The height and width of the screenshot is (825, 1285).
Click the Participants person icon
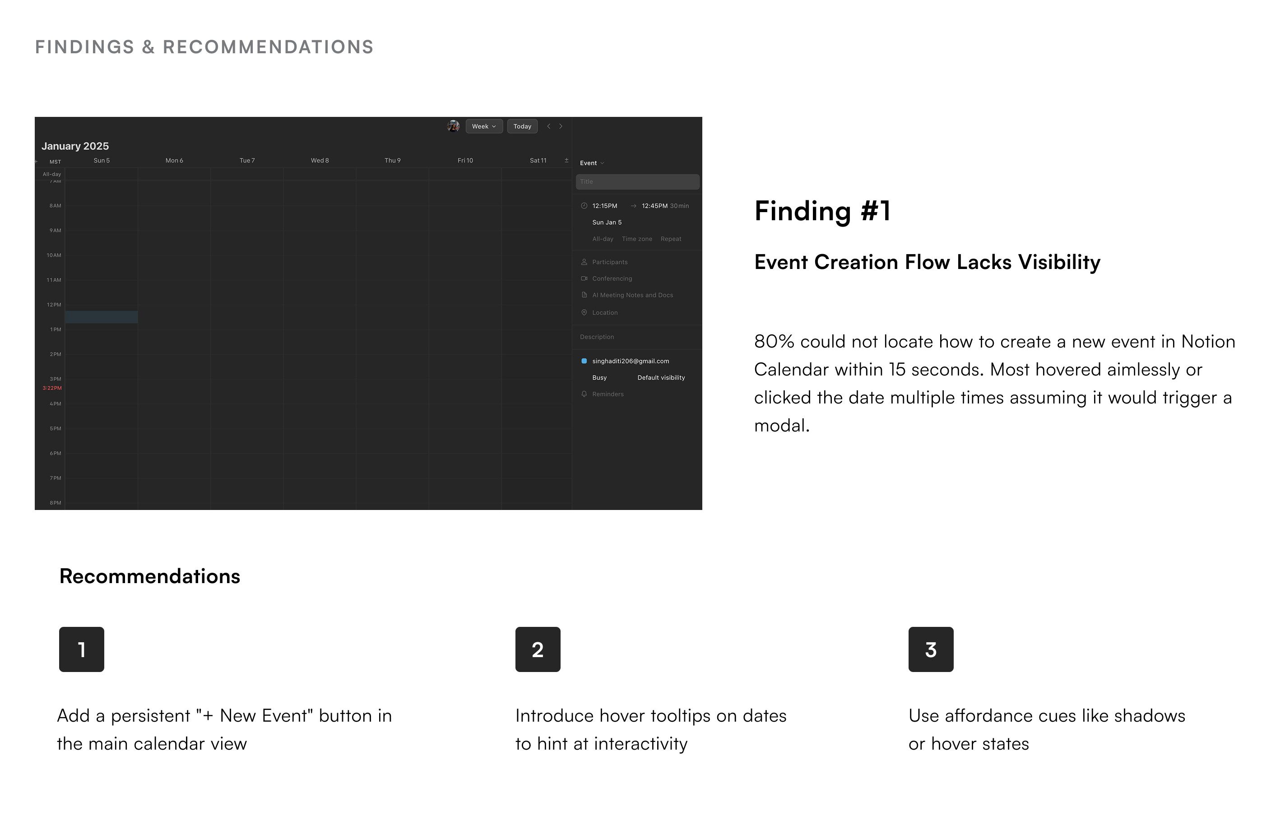click(584, 262)
